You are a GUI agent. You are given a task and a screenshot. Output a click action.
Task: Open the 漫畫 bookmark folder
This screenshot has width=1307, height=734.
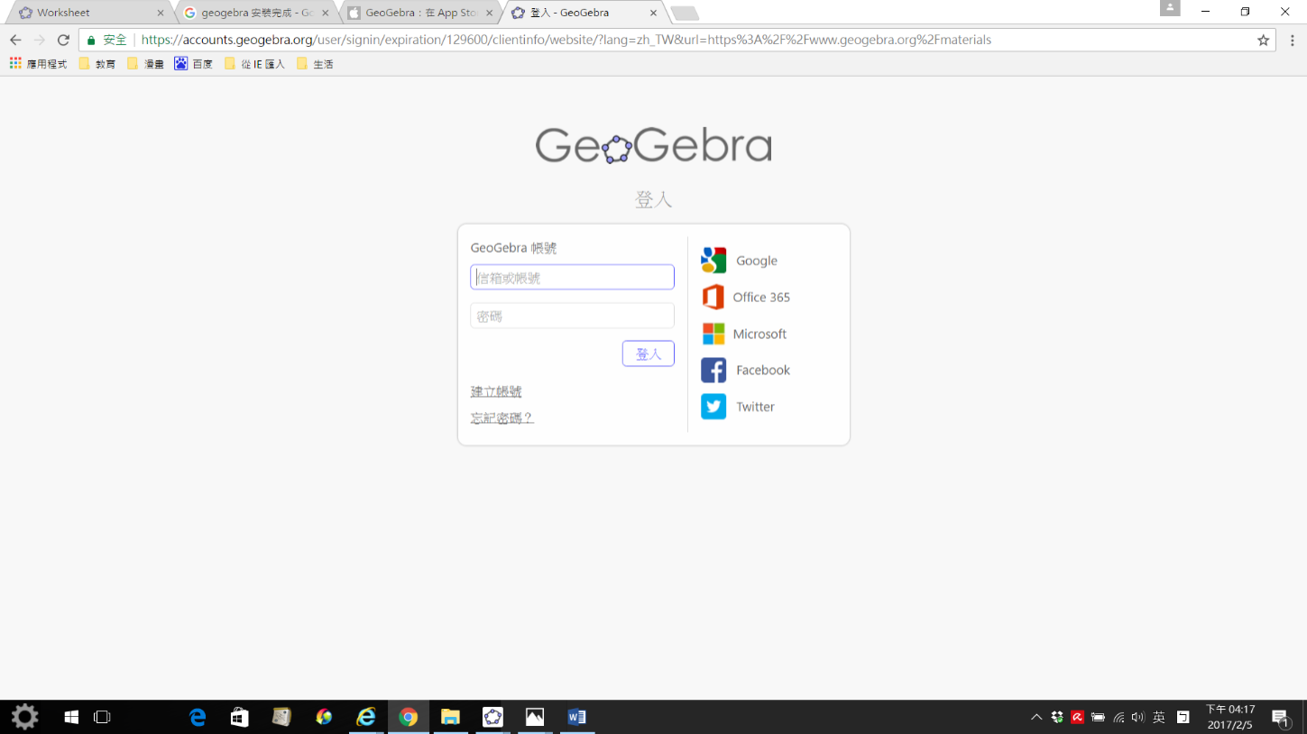(x=145, y=64)
